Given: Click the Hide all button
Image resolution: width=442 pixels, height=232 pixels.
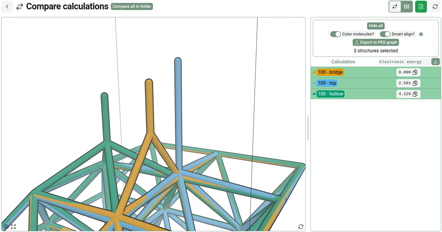Looking at the screenshot, I should coord(376,26).
